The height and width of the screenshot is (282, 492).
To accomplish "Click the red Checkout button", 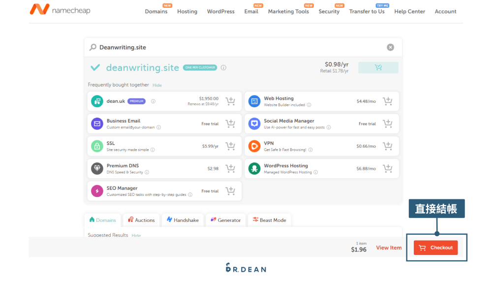I will coord(435,248).
